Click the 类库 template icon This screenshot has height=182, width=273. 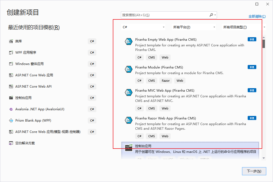point(11,41)
